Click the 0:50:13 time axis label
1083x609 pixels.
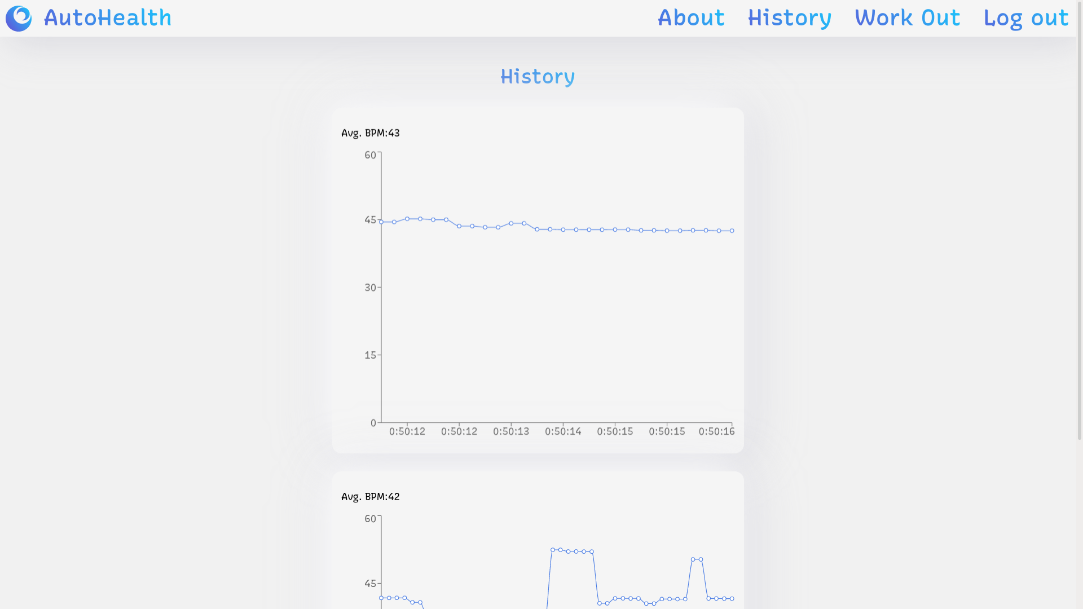(x=511, y=431)
